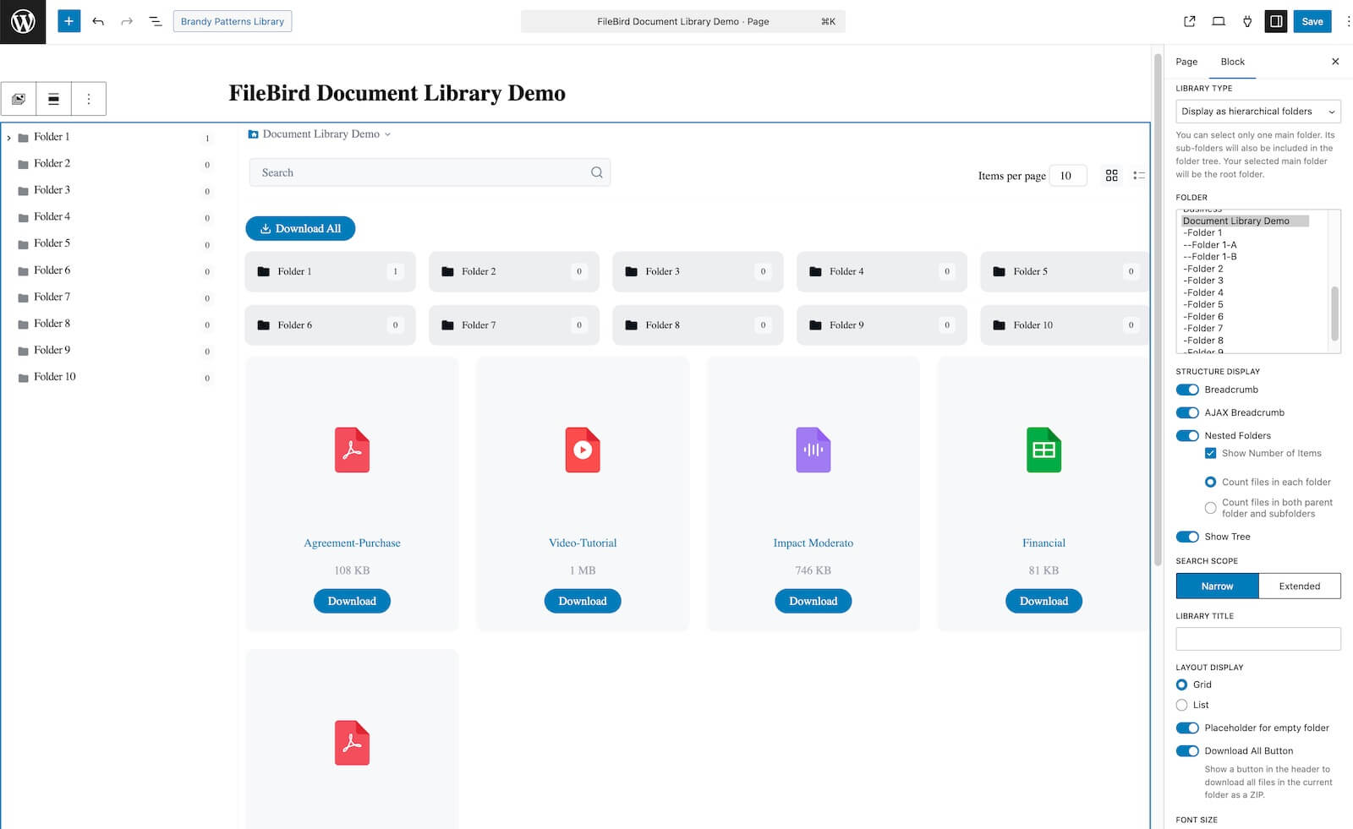1353x829 pixels.
Task: Select the Grid layout radio
Action: pos(1181,684)
